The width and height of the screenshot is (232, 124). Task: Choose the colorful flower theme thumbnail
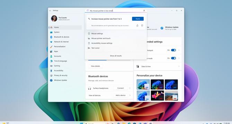point(157,96)
